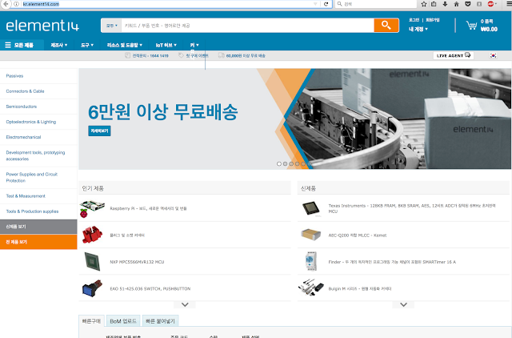
Task: Click the Bulgin M series connector image
Action: tap(310, 287)
